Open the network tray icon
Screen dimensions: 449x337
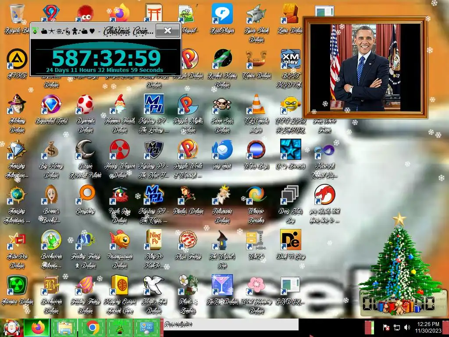click(397, 327)
